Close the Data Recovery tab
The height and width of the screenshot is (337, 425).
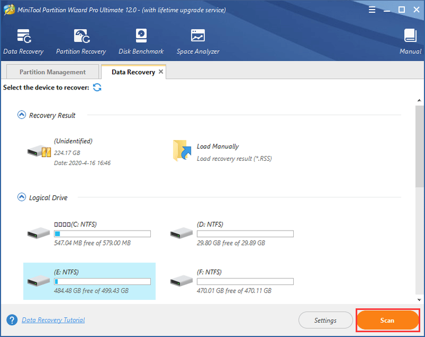click(x=161, y=72)
